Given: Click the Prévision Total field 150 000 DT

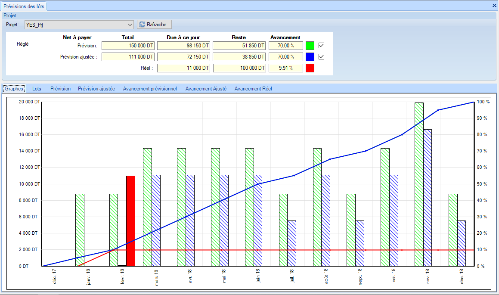Looking at the screenshot, I should point(128,45).
